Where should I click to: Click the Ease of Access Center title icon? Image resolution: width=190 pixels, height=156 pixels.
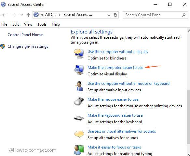[x=3, y=4]
